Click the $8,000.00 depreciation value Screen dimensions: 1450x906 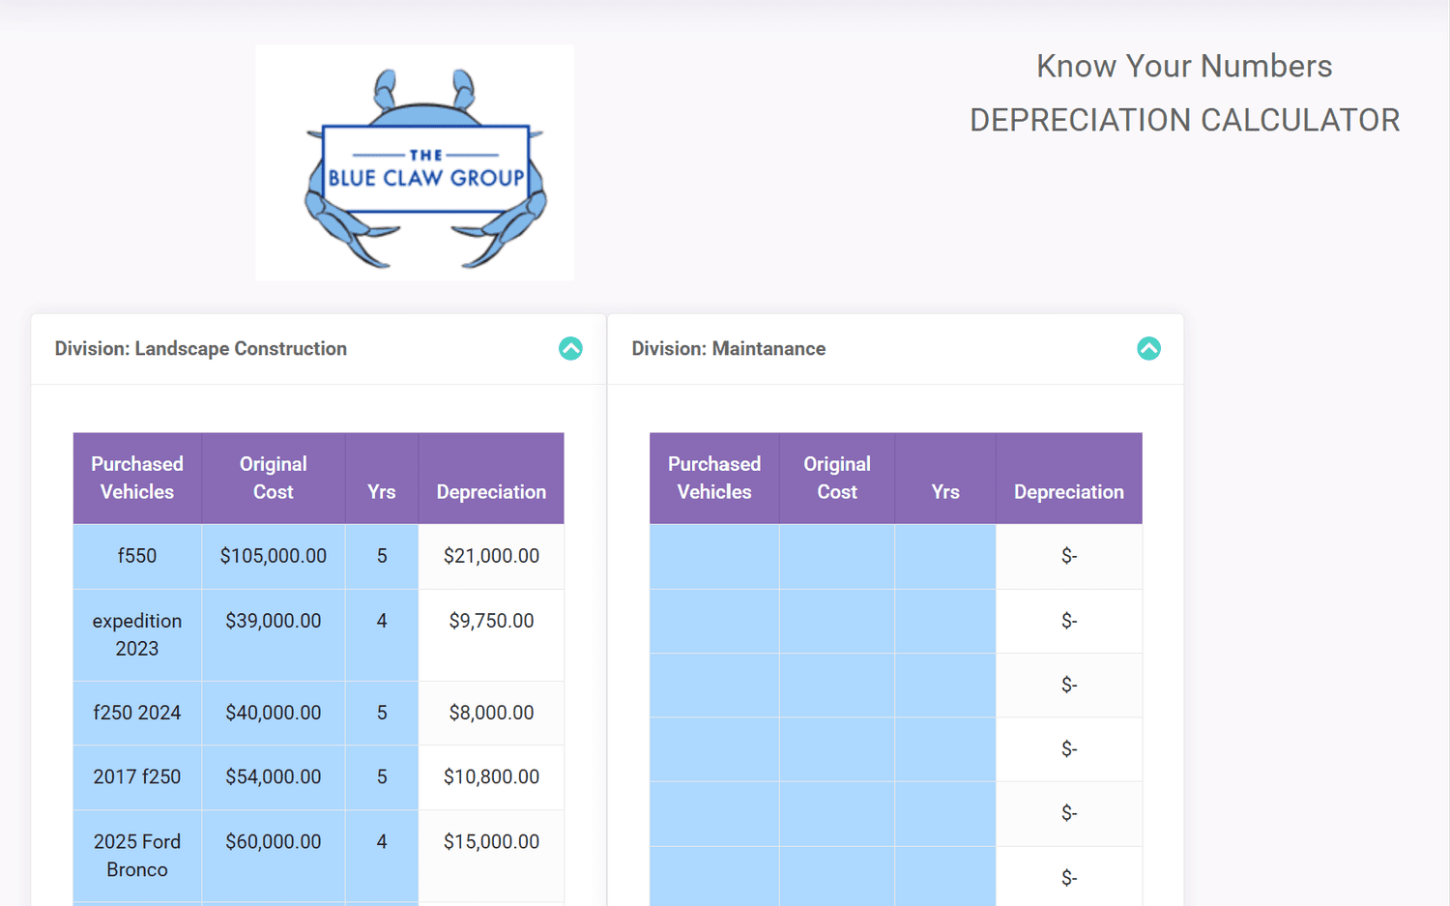(x=491, y=713)
